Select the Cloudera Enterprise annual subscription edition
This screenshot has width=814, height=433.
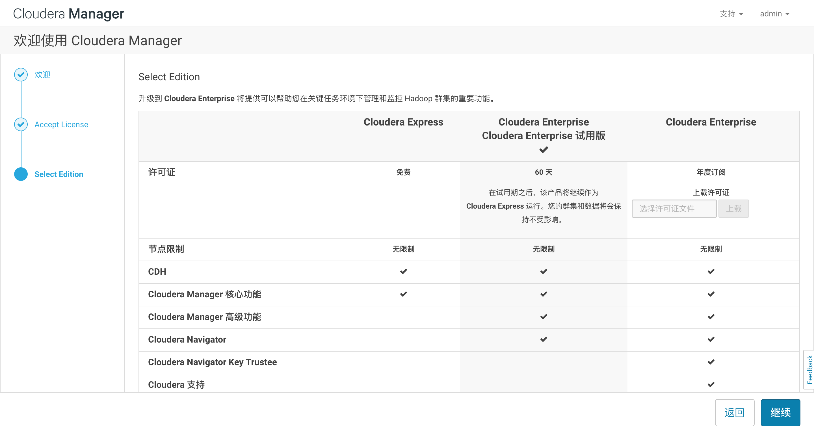coord(711,122)
